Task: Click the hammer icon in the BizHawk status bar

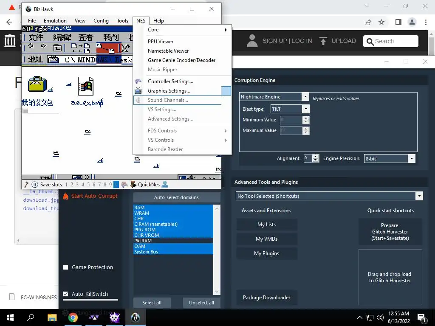Action: (x=26, y=185)
